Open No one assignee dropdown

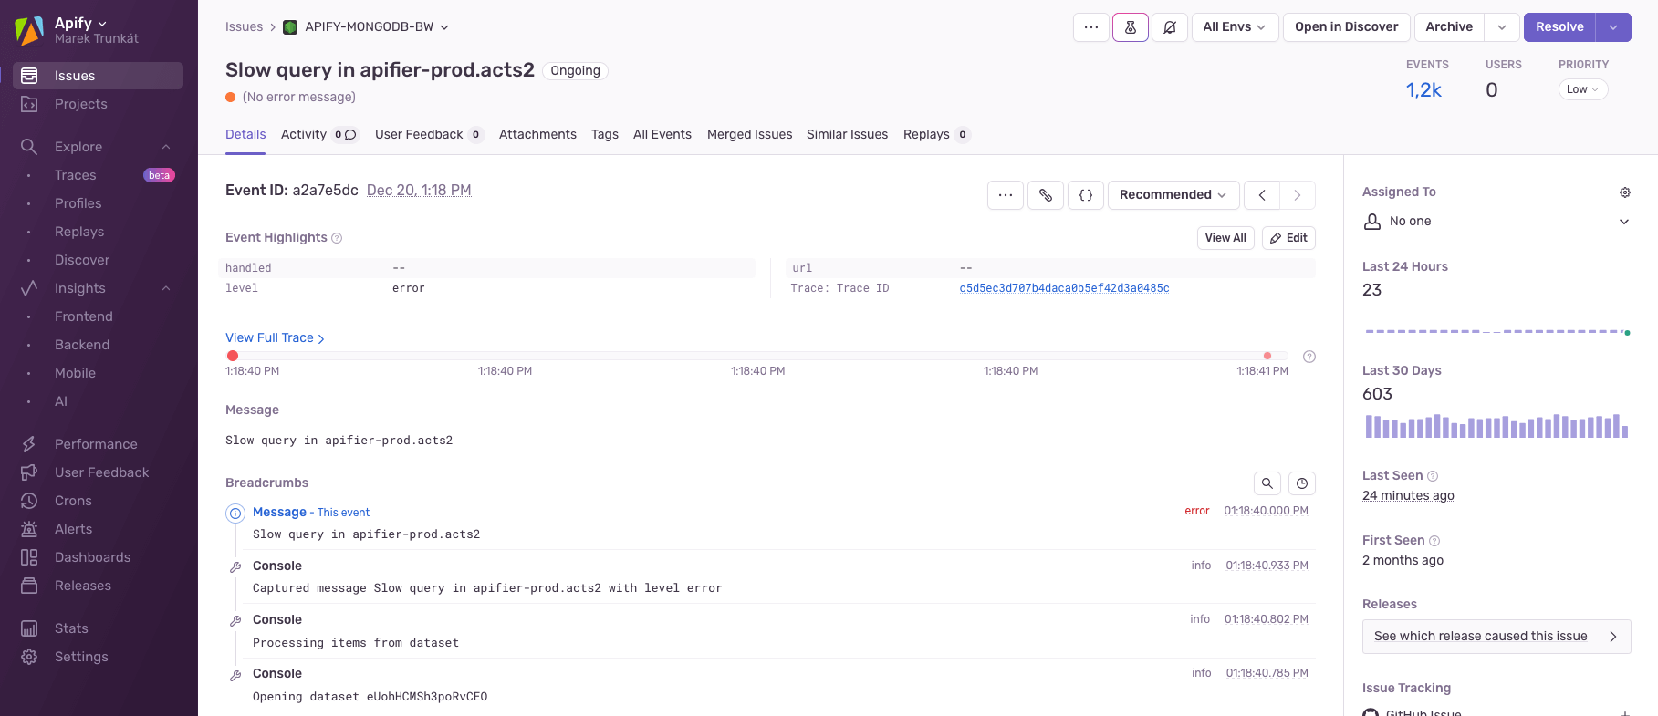(1496, 222)
